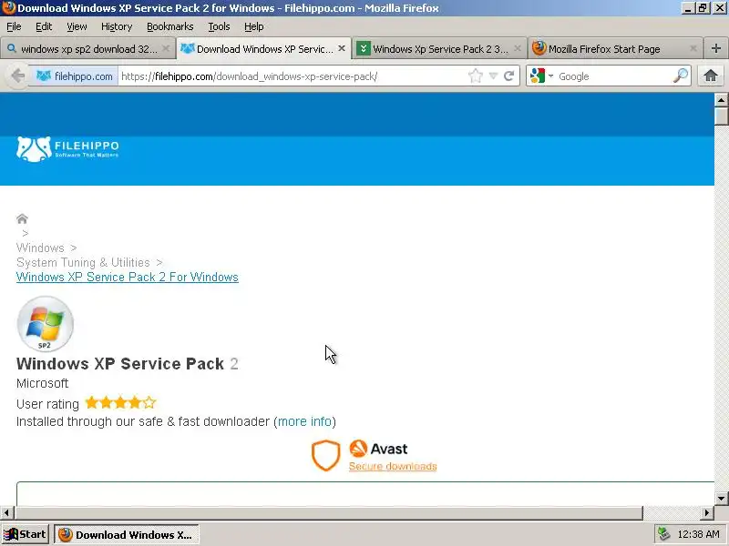Click the 'Windows XP Service Pack 2' heading
729x546 pixels.
[x=128, y=363]
